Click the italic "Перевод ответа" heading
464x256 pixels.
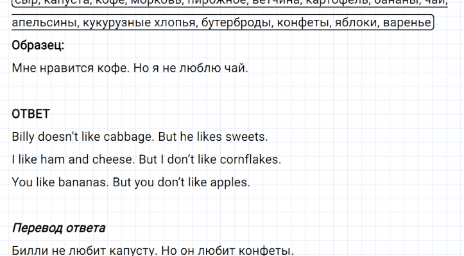coord(59,228)
